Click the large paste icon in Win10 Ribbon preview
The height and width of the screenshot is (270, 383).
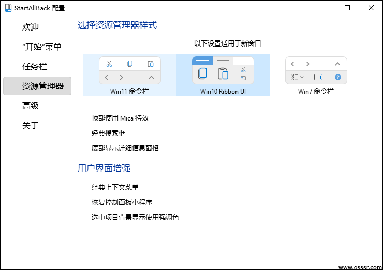coord(223,73)
